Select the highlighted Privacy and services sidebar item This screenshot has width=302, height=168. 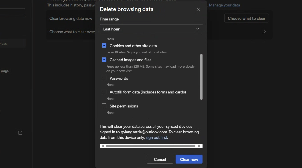13,44
